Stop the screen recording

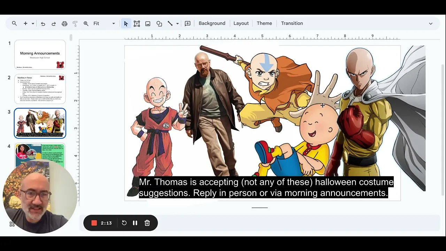pos(94,223)
